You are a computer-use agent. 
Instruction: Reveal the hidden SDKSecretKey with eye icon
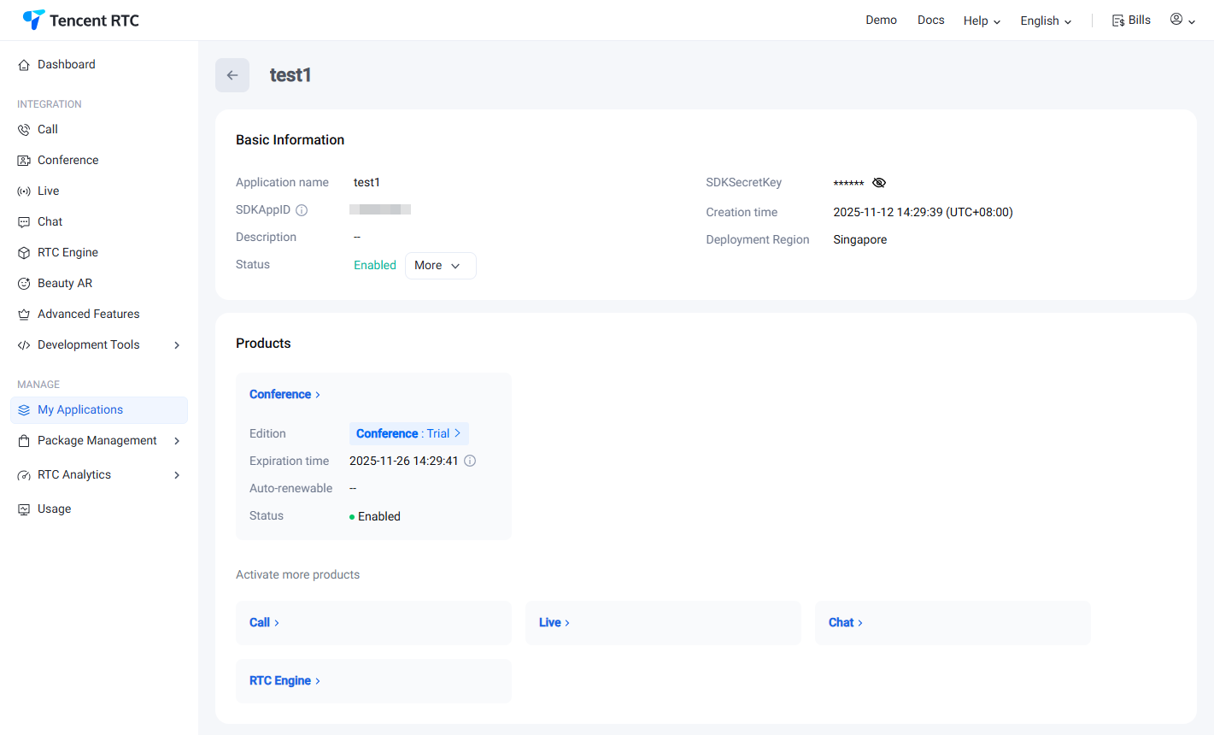879,183
